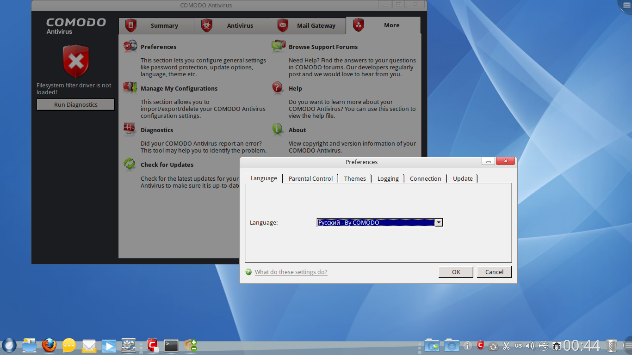
Task: Open the Language dropdown arrow
Action: 439,222
